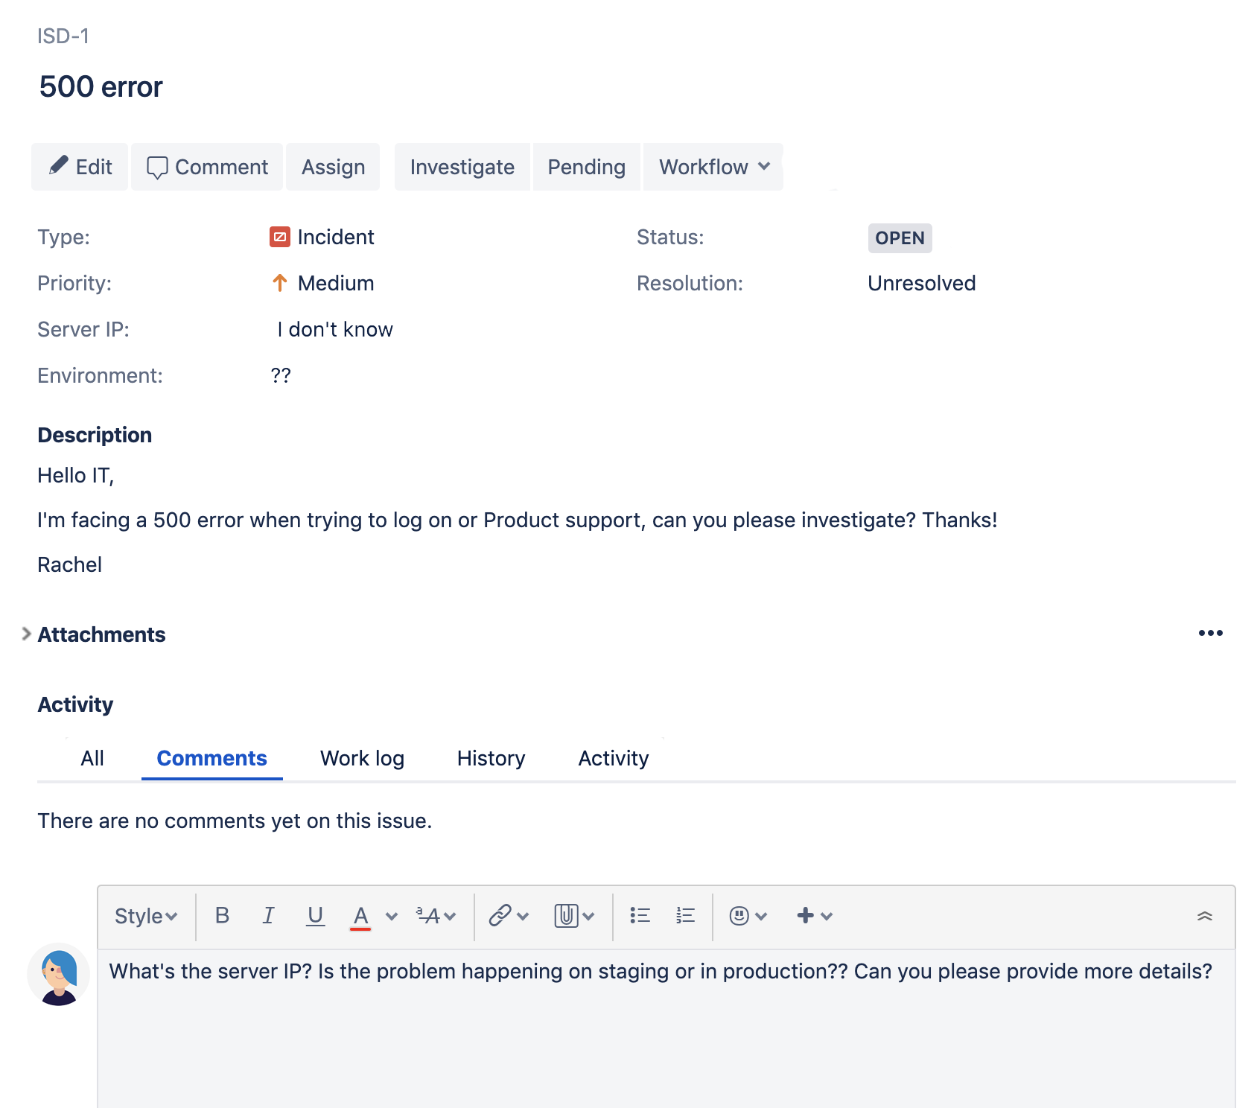Screen dimensions: 1260x1108
Task: Click the attachment paperclip icon
Action: [x=567, y=915]
